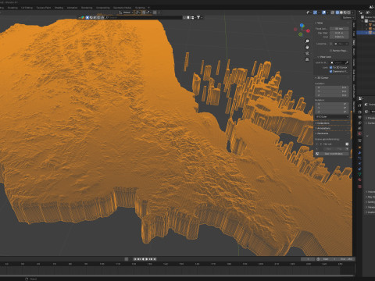The width and height of the screenshot is (375, 281).
Task: Open the Particles properties tab icon
Action: pos(359,158)
